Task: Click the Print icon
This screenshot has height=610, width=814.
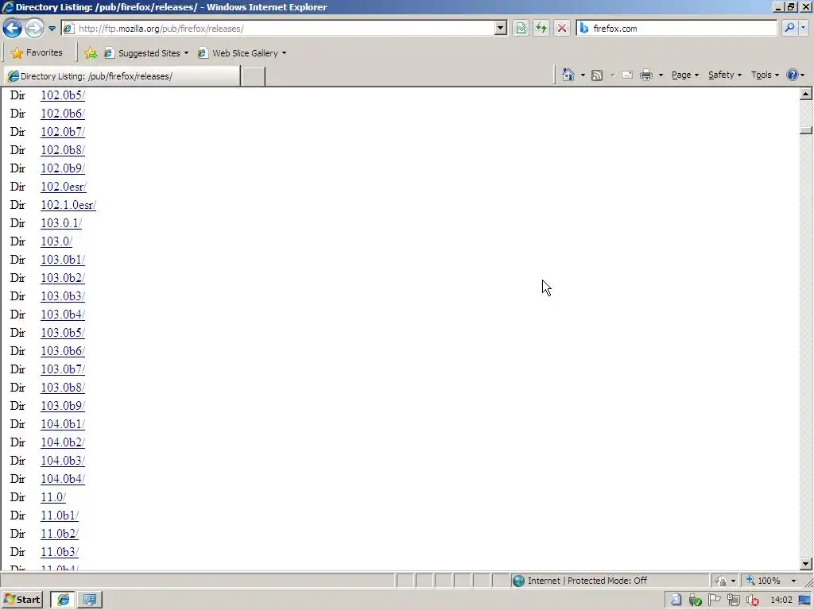Action: tap(646, 75)
